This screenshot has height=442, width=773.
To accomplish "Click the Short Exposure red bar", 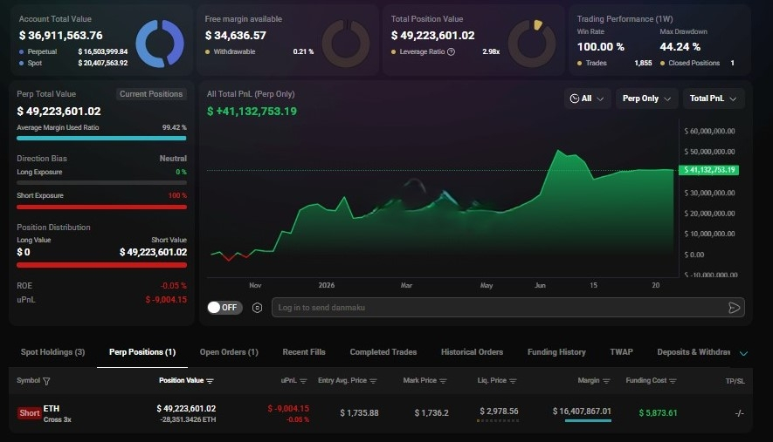I will [x=101, y=207].
